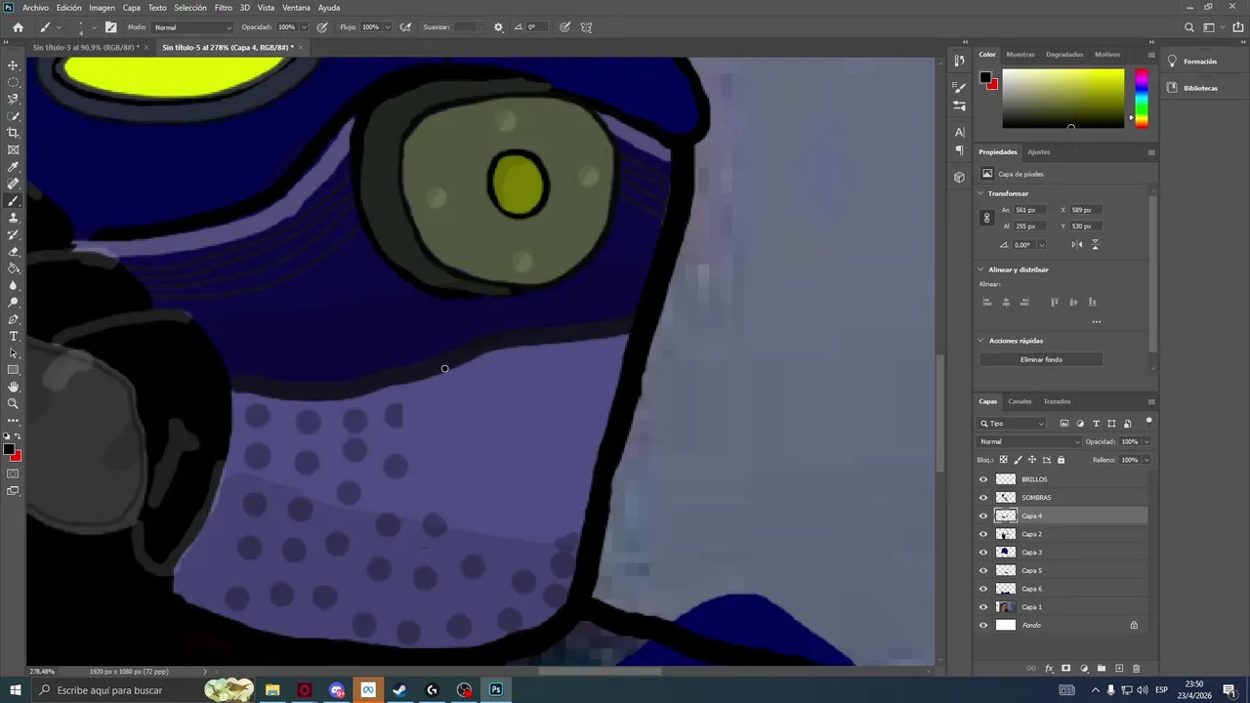Open the layer blend mode dropdown
This screenshot has height=703, width=1250.
(x=1029, y=441)
